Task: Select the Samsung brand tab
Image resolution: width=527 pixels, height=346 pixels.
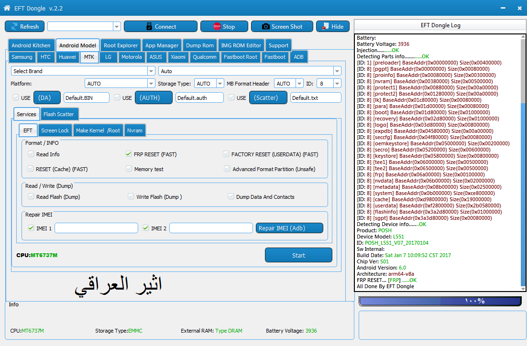Action: click(22, 57)
